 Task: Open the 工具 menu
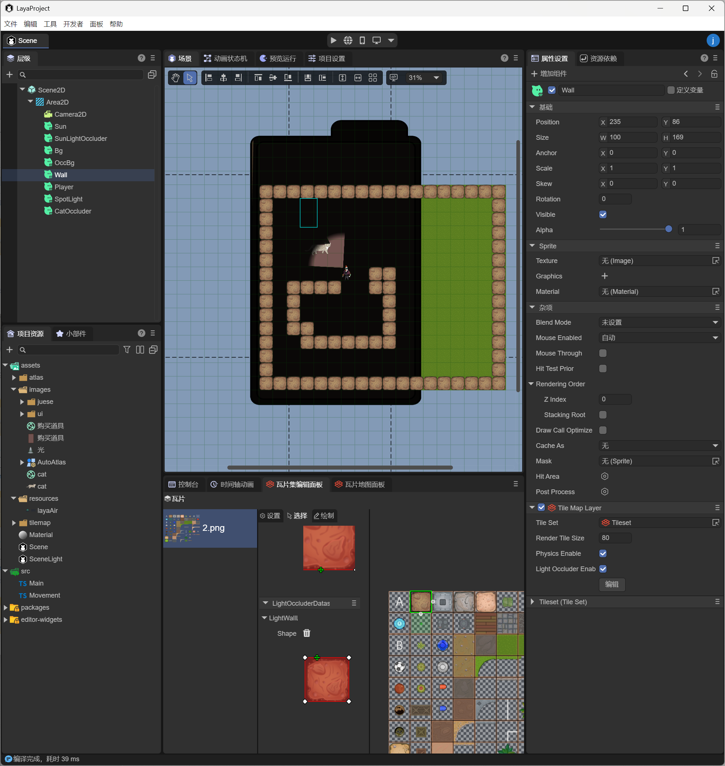50,24
